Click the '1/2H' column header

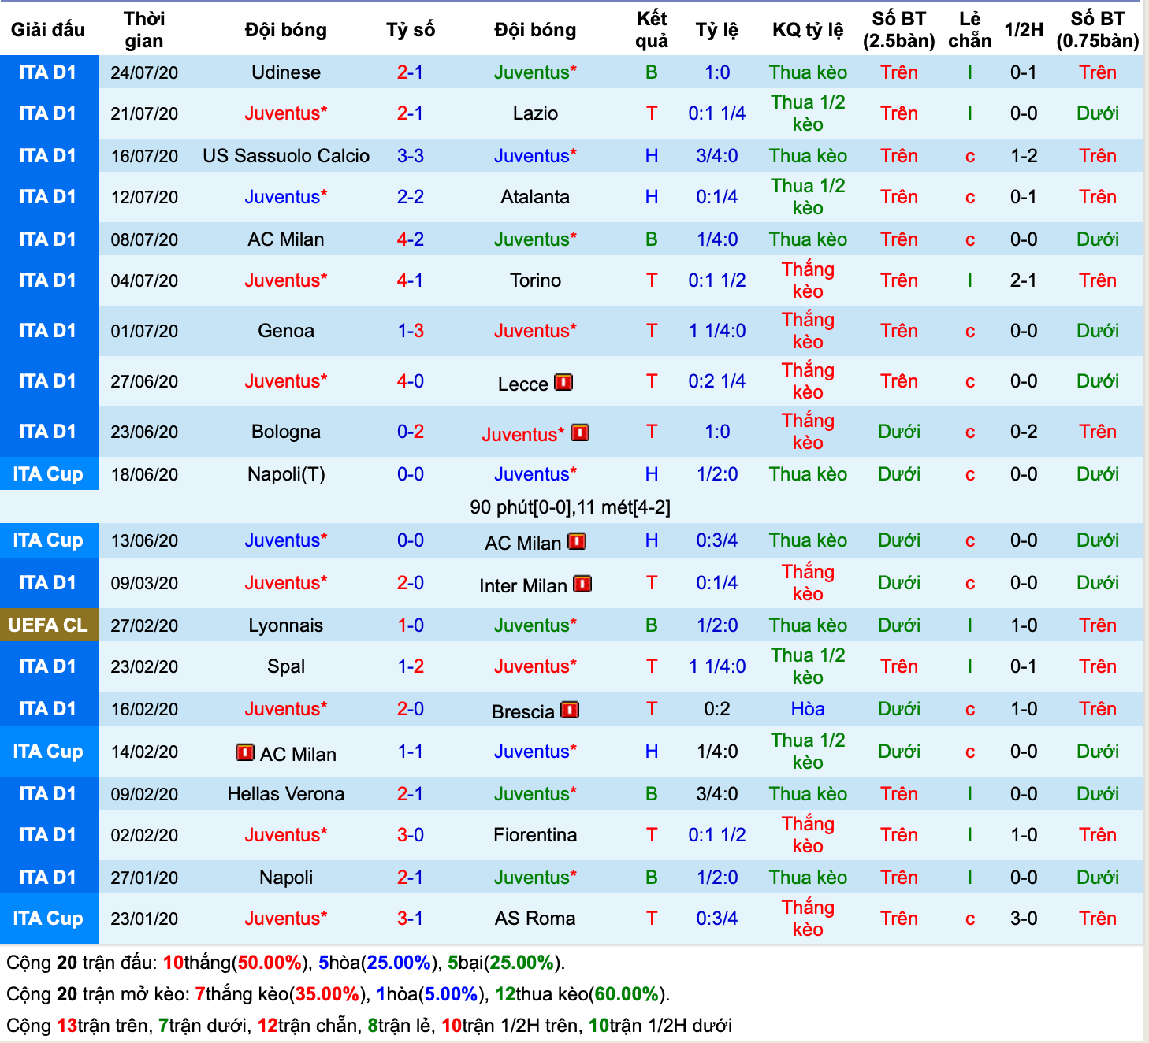point(1024,30)
